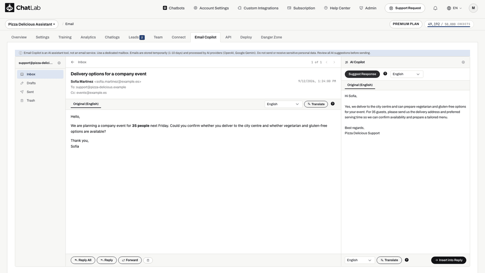Click help icon beside Suggest Response
Image resolution: width=485 pixels, height=273 pixels.
click(x=385, y=74)
